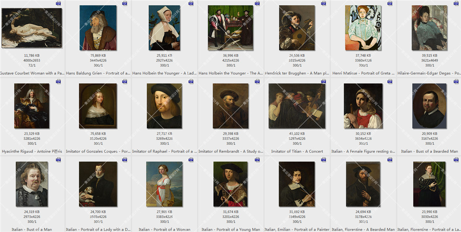Select Italian, Florentine Bearded Man thumbnail
This screenshot has width=461, height=232.
[363, 184]
